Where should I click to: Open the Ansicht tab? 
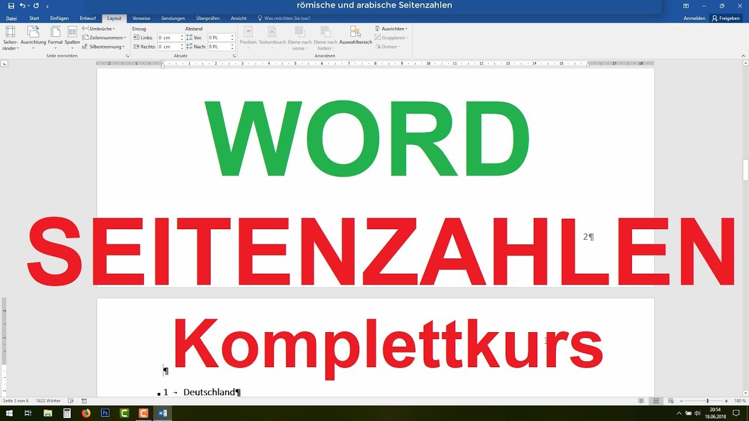click(x=239, y=18)
